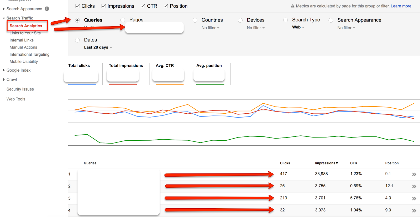Open Security Issues page

tap(20, 89)
